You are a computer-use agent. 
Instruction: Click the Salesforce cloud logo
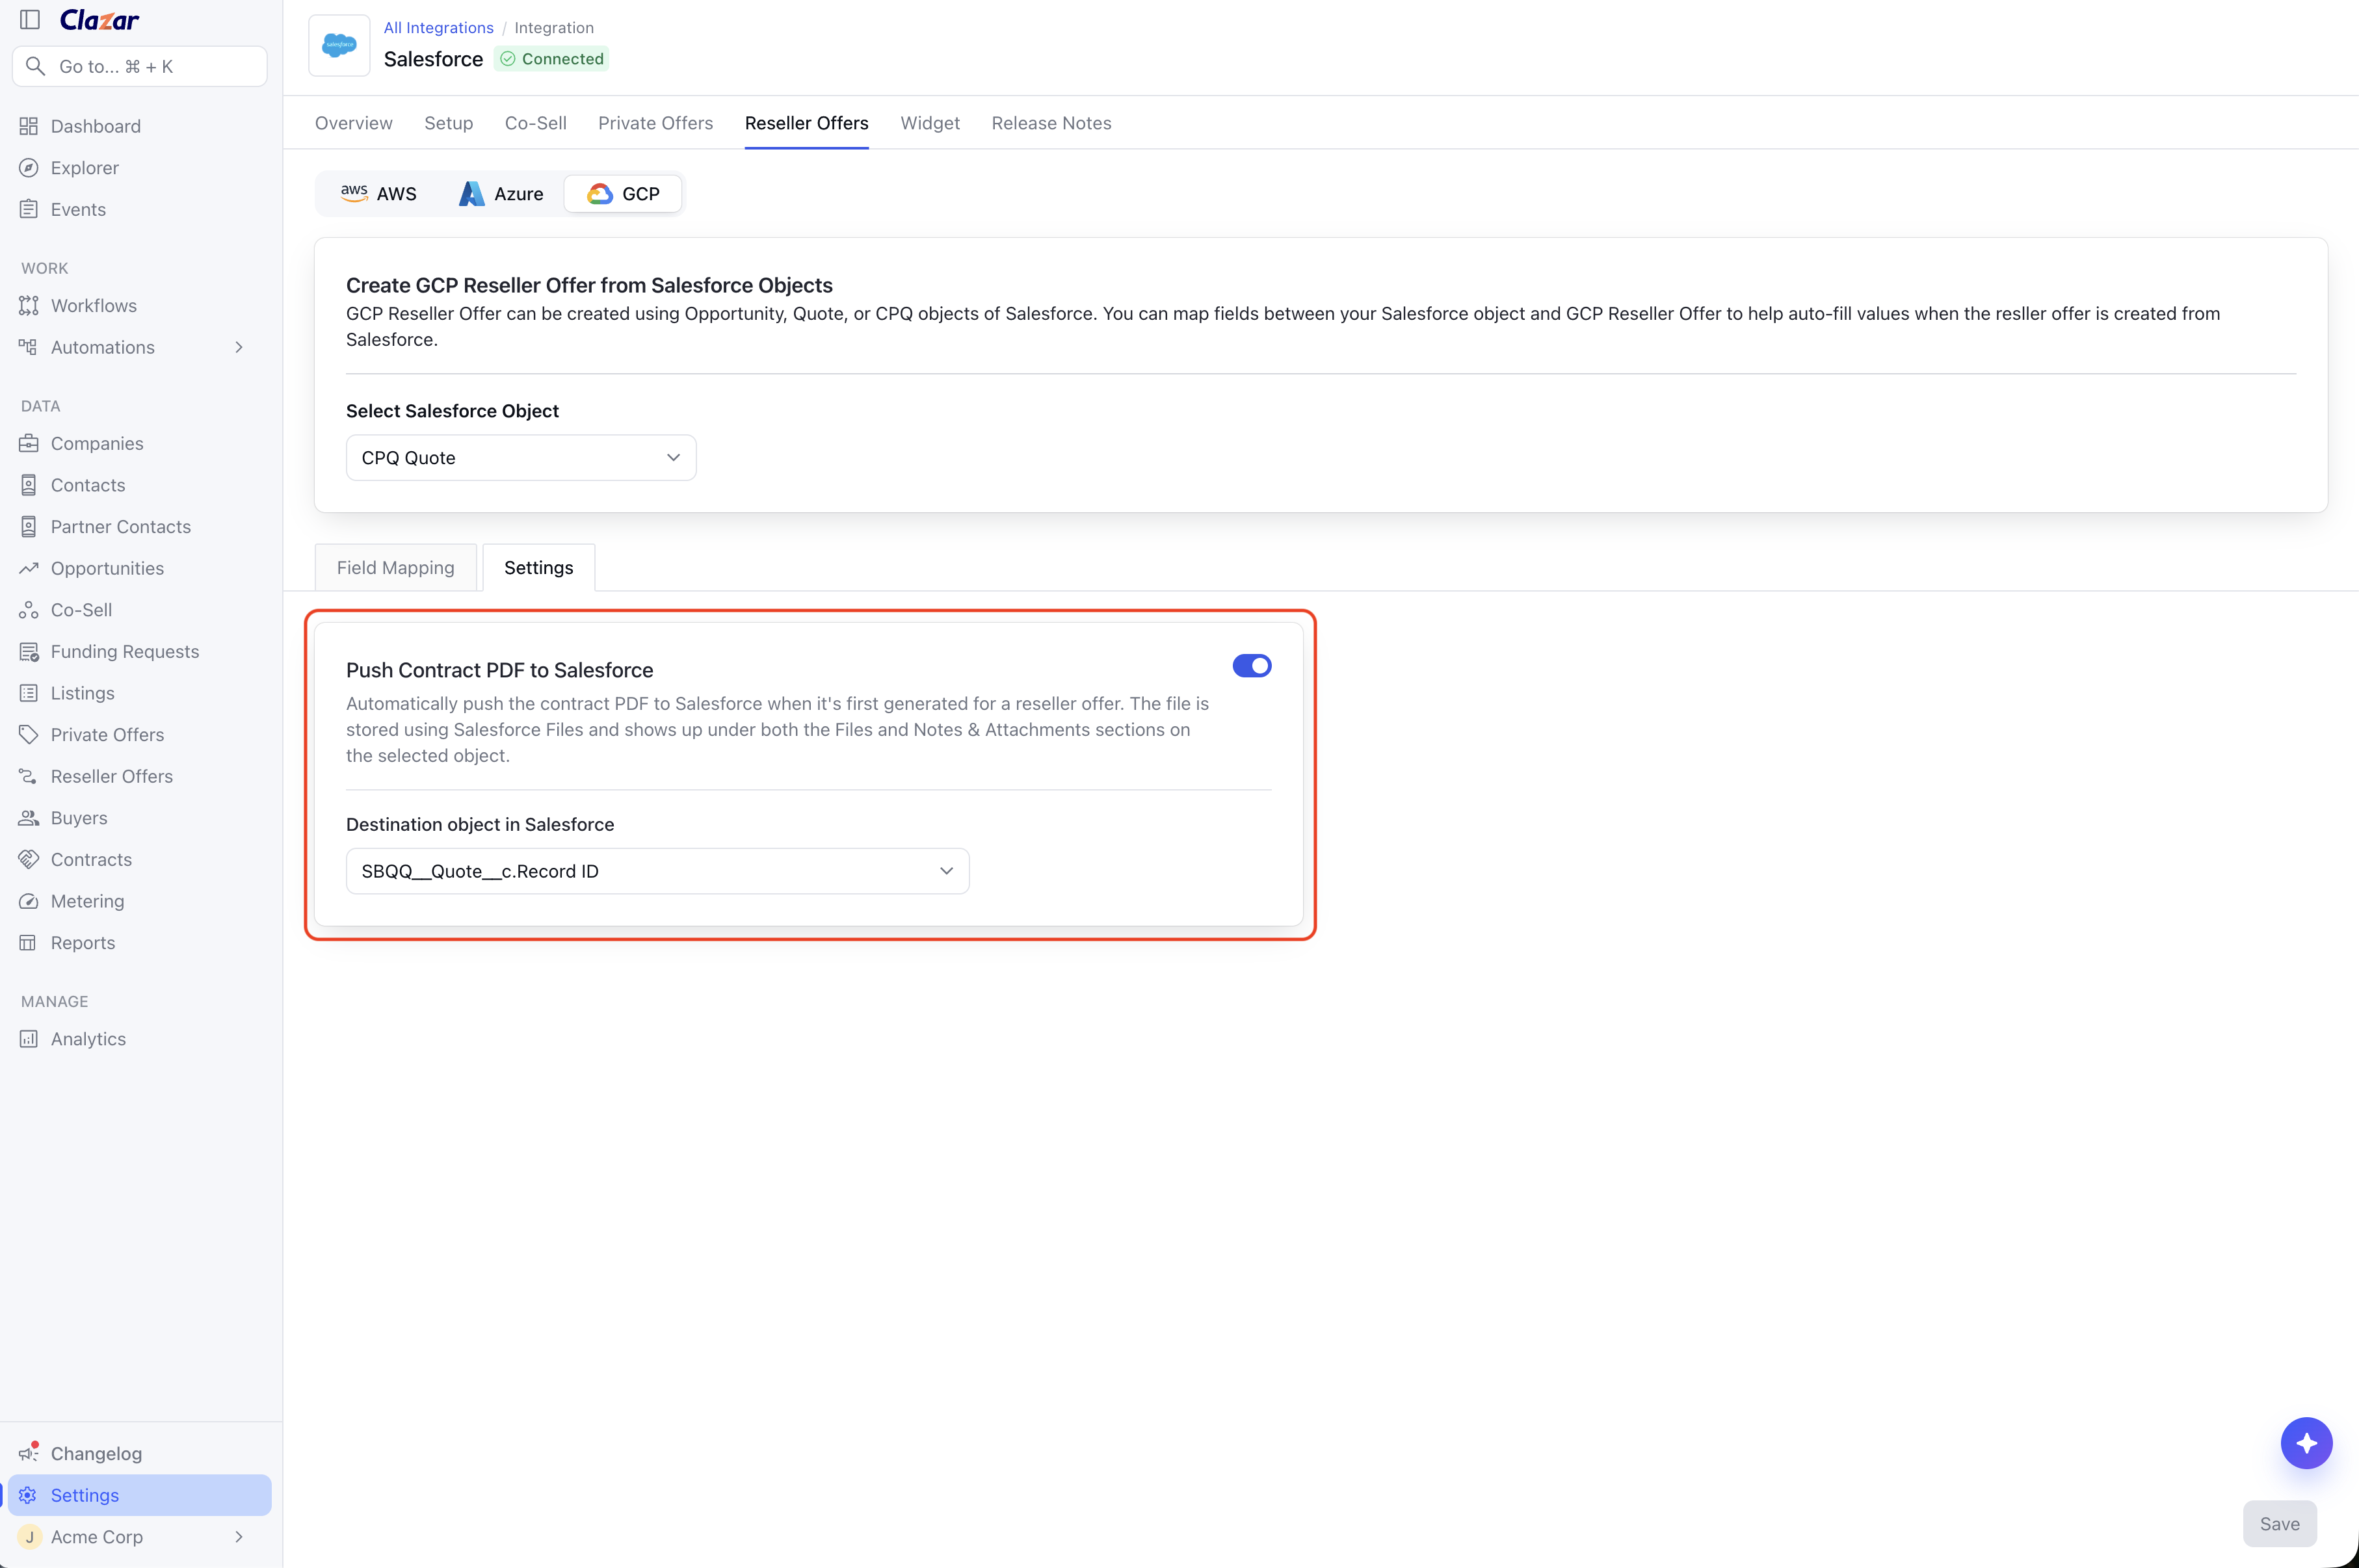[x=340, y=45]
